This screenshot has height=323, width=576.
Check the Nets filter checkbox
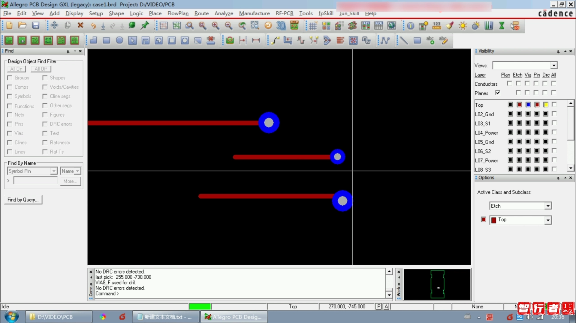10,115
